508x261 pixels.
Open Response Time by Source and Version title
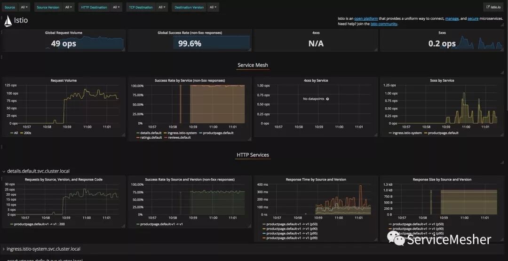tap(316, 179)
